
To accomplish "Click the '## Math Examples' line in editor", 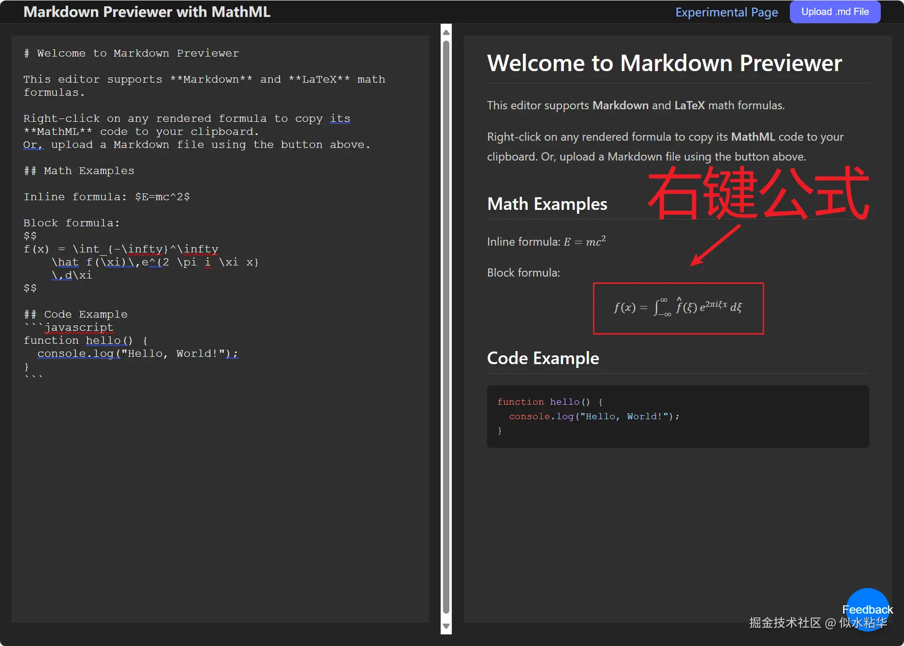I will pos(79,171).
